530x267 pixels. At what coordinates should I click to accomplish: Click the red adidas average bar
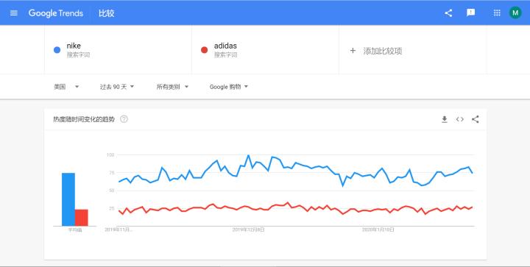click(82, 218)
